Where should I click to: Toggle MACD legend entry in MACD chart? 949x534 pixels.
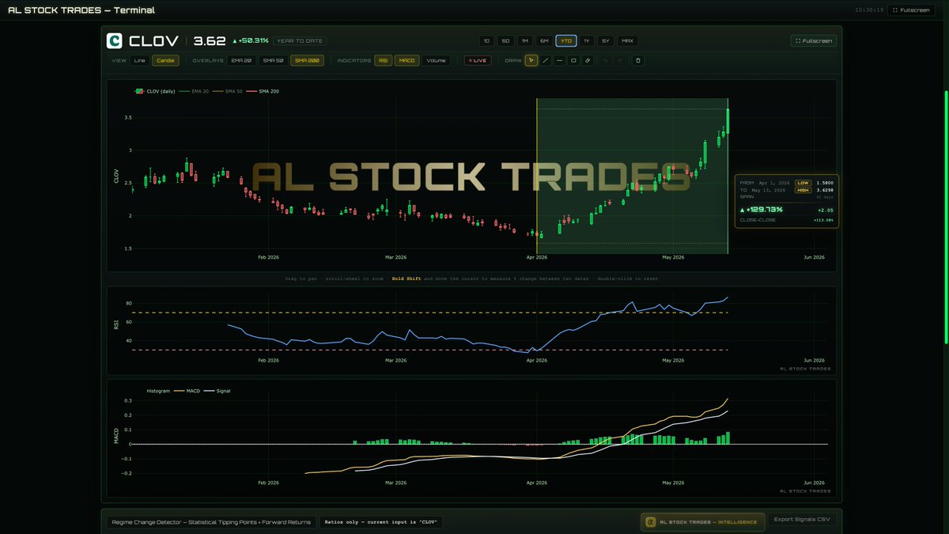[187, 391]
